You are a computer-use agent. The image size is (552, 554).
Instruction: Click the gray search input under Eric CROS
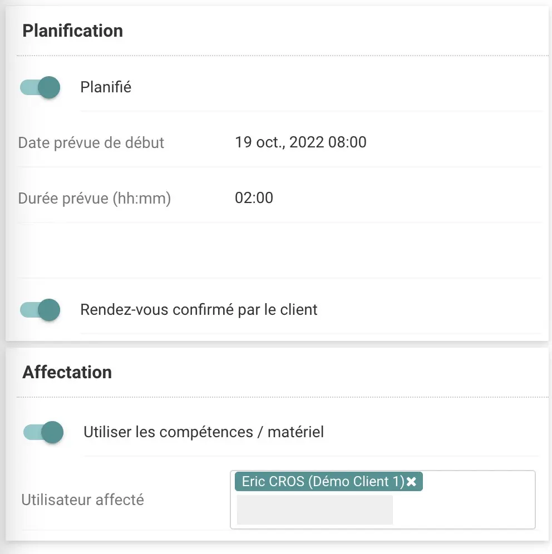314,510
